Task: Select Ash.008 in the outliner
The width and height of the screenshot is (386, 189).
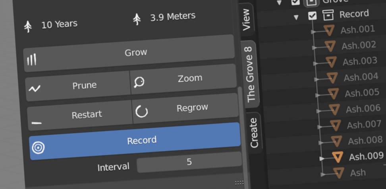Action: click(x=365, y=141)
